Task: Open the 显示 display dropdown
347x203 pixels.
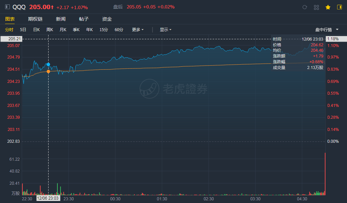Action: click(x=165, y=30)
